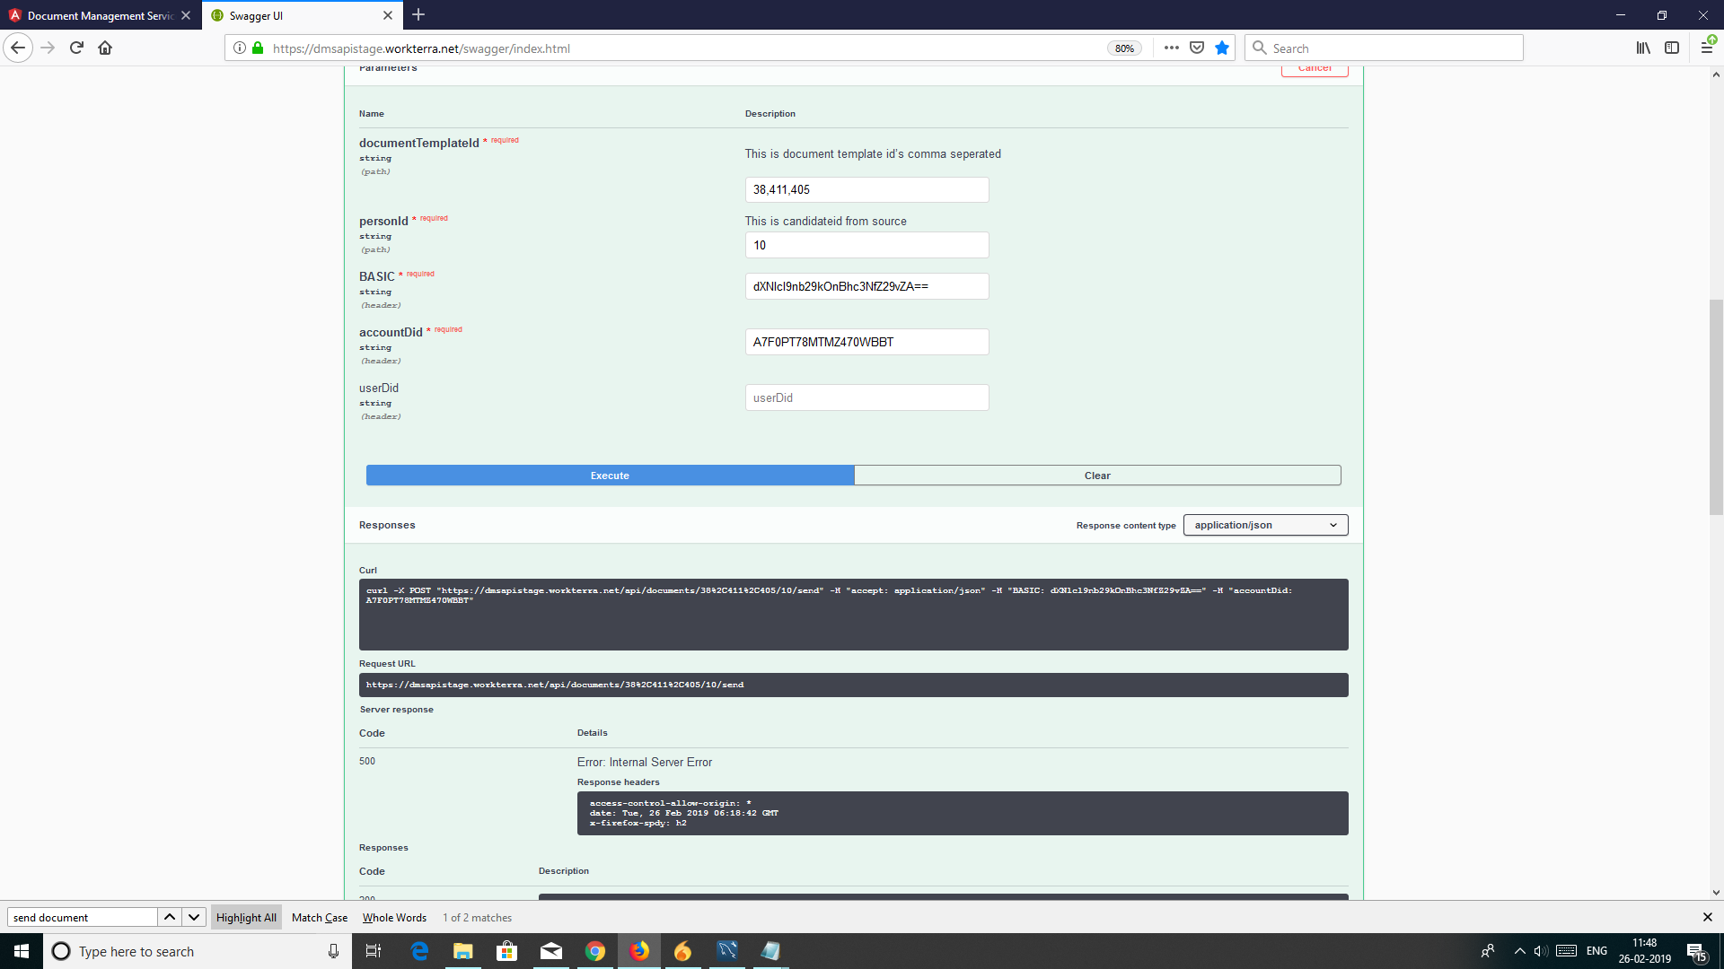Image resolution: width=1724 pixels, height=969 pixels.
Task: Toggle the Whole Words find option
Action: click(394, 917)
